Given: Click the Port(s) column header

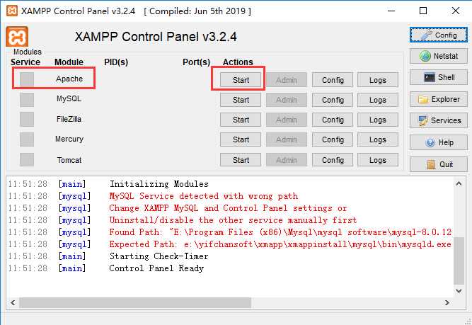Looking at the screenshot, I should pyautogui.click(x=196, y=62).
